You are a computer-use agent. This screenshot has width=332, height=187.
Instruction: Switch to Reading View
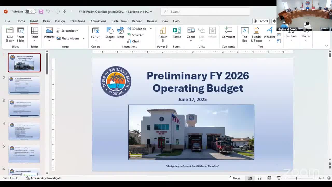(x=269, y=178)
